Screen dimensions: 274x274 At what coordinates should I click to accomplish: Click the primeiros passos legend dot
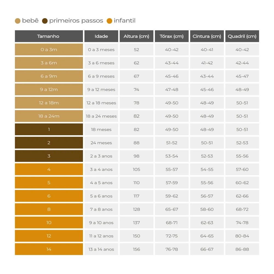tap(45, 21)
